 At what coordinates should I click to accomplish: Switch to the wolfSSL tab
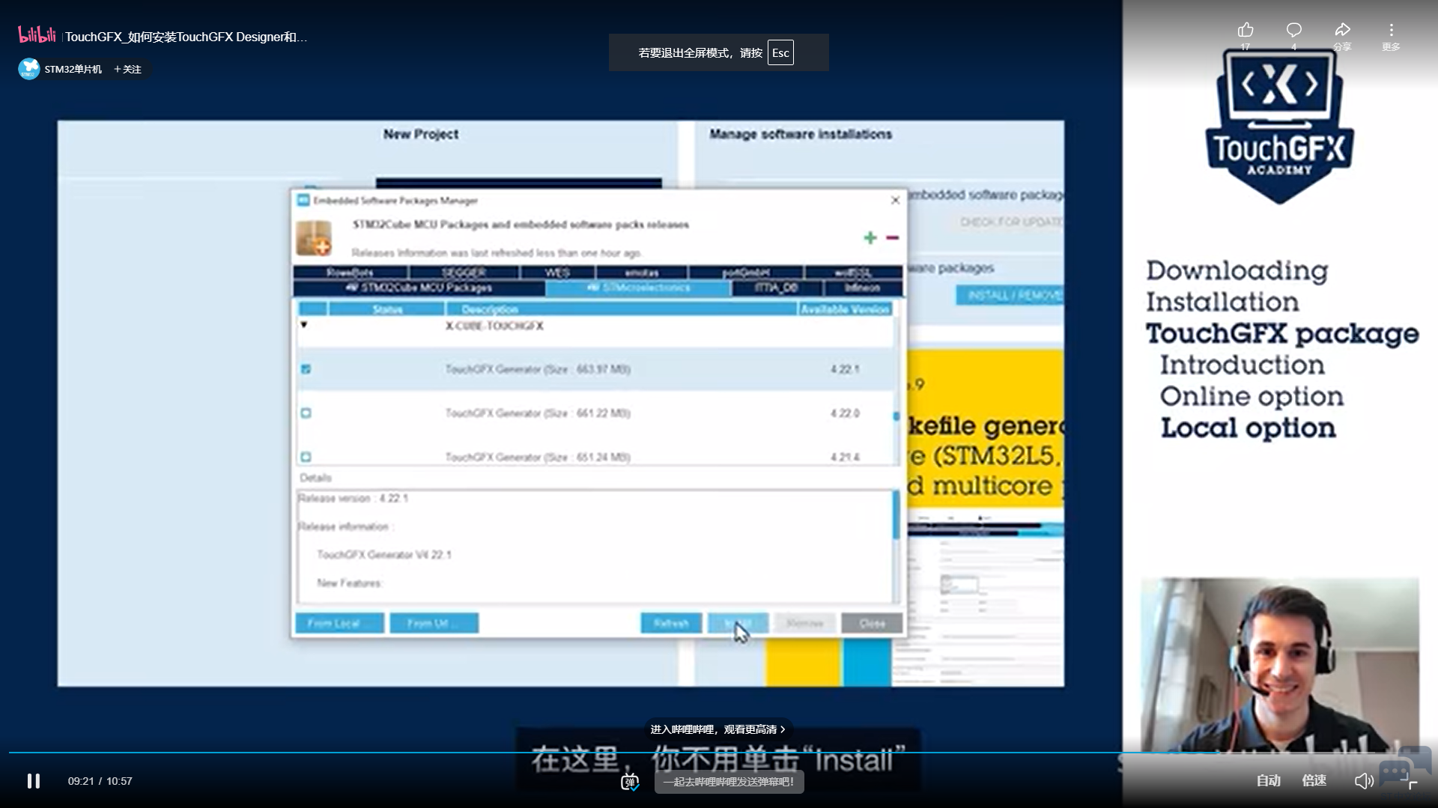853,273
